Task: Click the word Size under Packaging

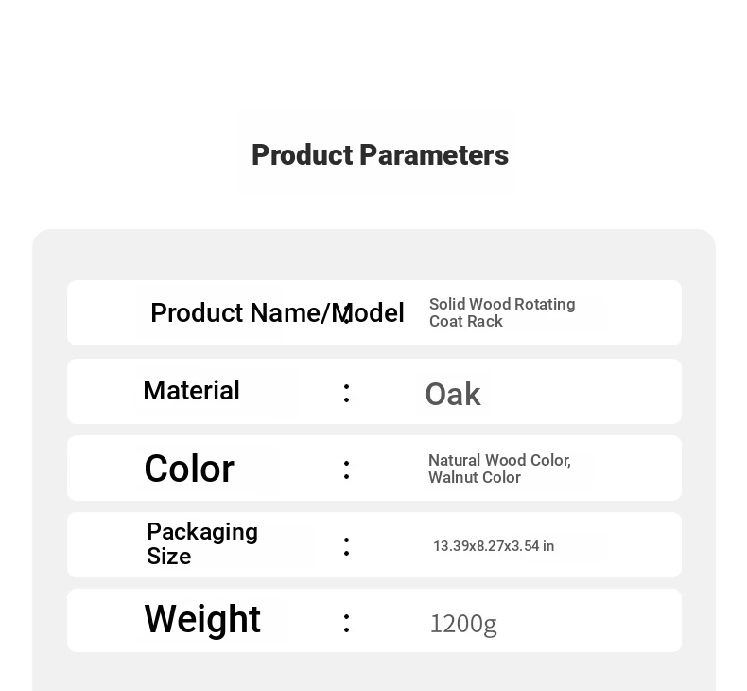Action: tap(169, 556)
